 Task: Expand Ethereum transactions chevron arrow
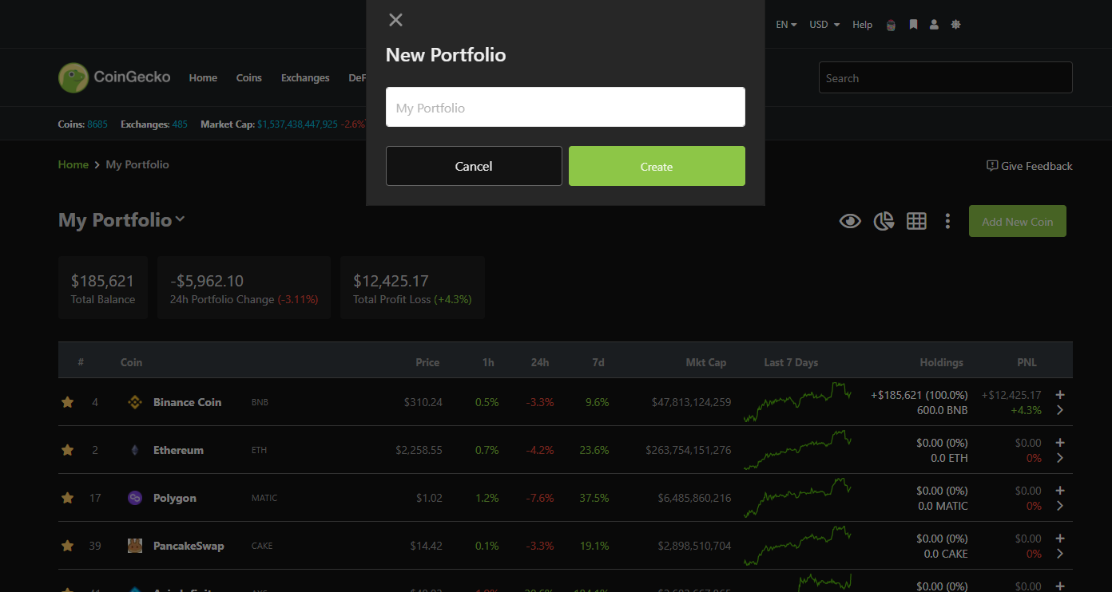1060,458
